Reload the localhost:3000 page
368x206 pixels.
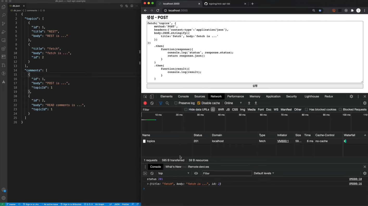click(158, 10)
